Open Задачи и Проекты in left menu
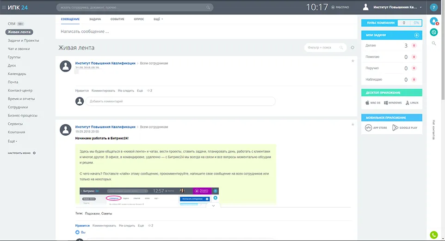 [x=23, y=41]
